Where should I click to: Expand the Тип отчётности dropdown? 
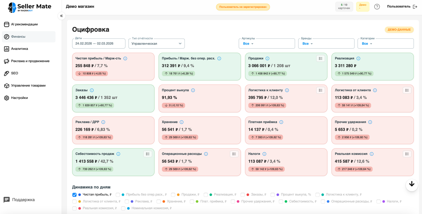(x=156, y=44)
